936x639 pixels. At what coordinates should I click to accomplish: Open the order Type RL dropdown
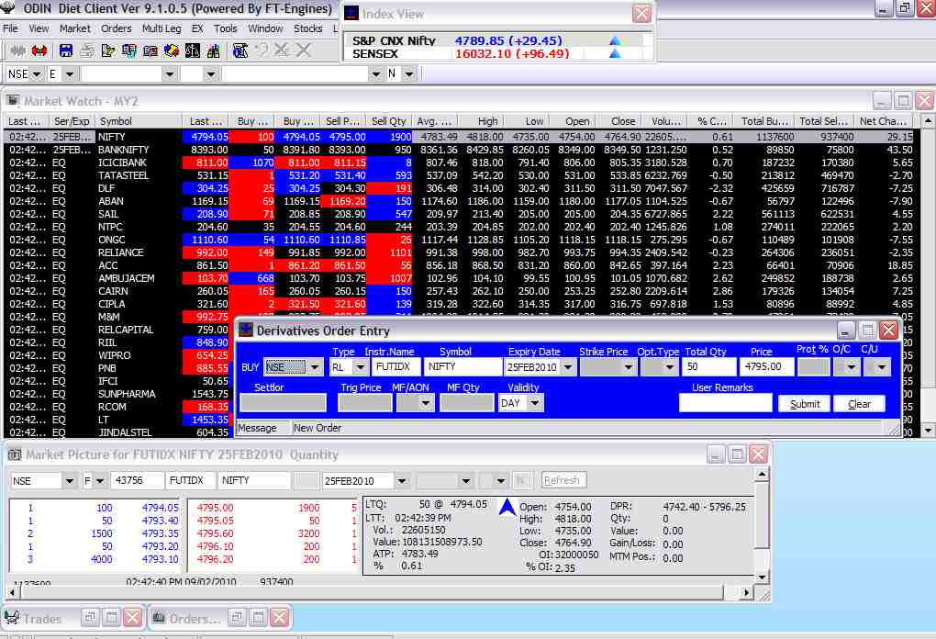click(359, 367)
